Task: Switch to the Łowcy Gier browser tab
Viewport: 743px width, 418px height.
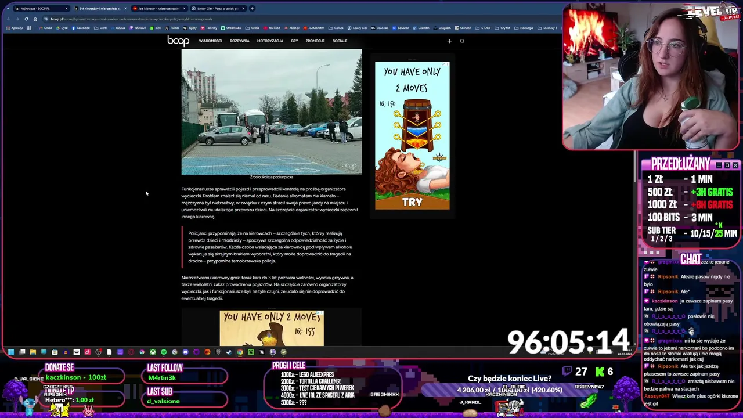Action: click(x=218, y=9)
